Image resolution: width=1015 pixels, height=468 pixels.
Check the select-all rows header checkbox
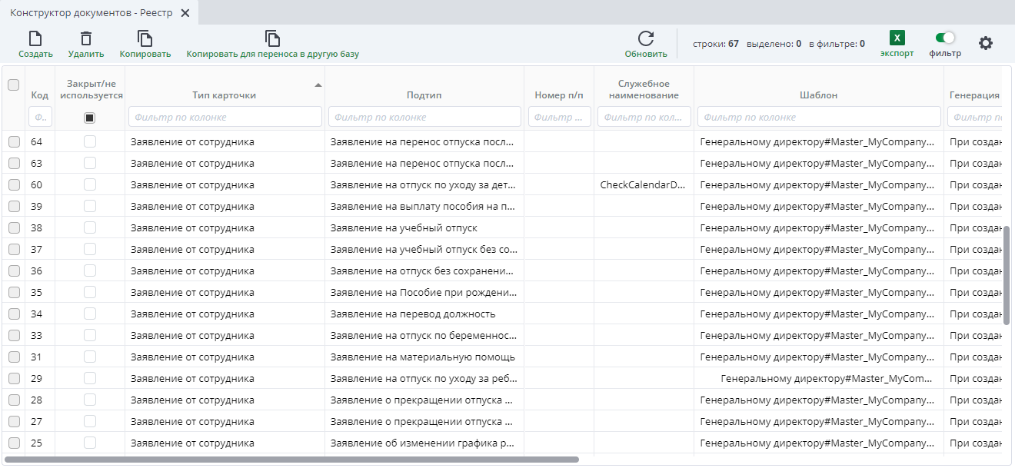13,85
